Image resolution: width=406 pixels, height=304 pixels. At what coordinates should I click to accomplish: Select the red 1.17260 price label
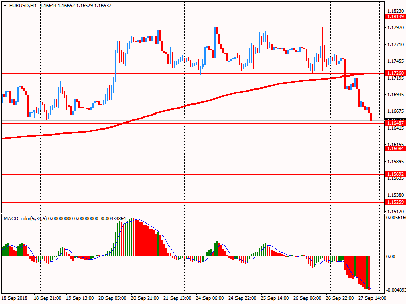395,73
